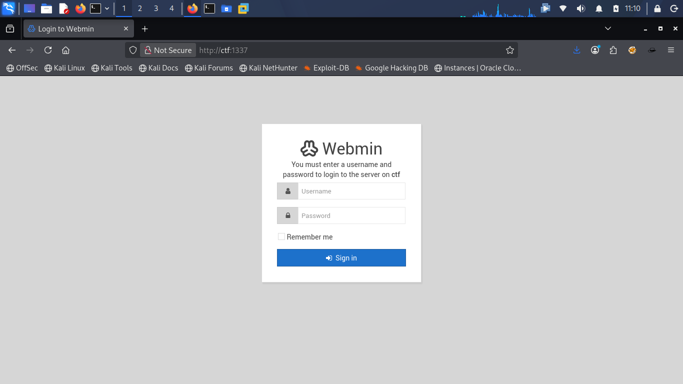This screenshot has height=384, width=683.
Task: Open the Kali Linux bookmark
Action: (x=64, y=68)
